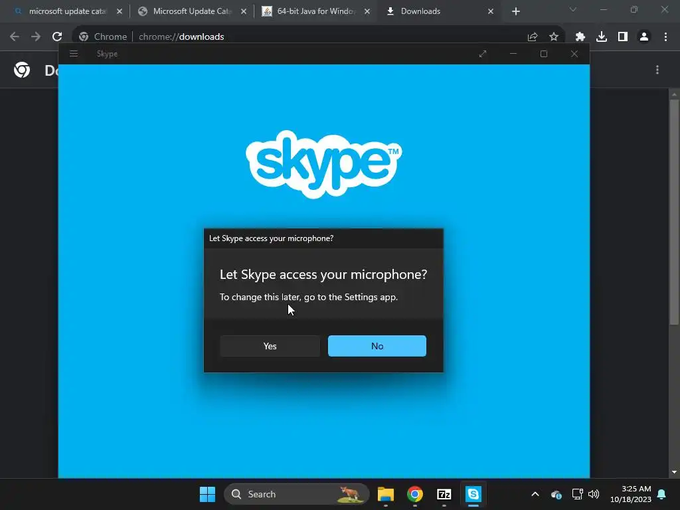Maximize the Skype window

click(544, 54)
